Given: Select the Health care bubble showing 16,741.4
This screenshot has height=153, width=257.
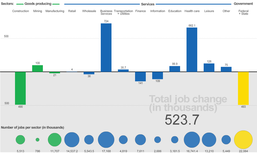Looking at the screenshot, I should point(192,140).
